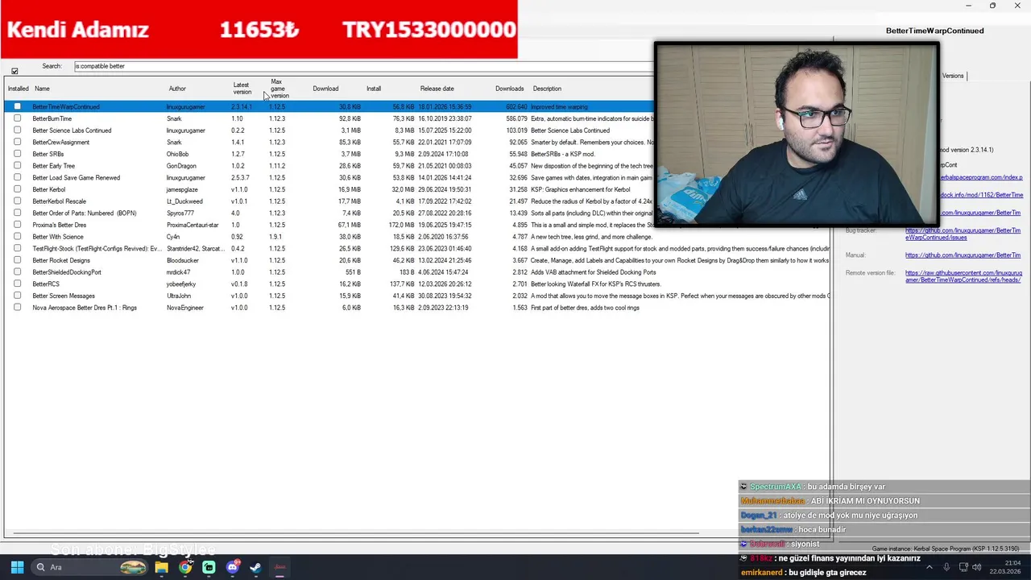Image resolution: width=1031 pixels, height=580 pixels.
Task: Sort by Downloads count column
Action: (x=509, y=89)
